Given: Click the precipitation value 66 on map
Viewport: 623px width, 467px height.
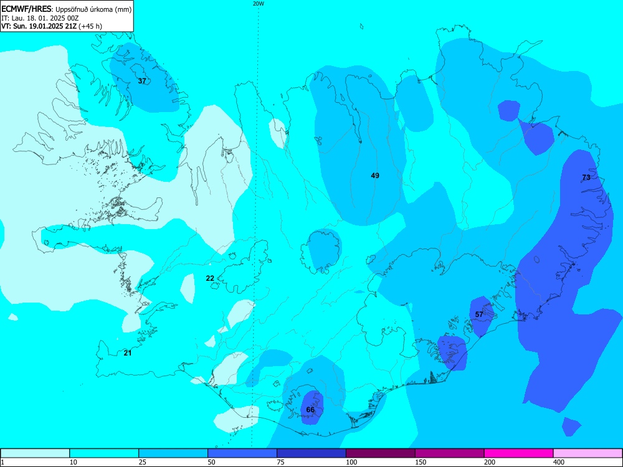Looking at the screenshot, I should (310, 410).
